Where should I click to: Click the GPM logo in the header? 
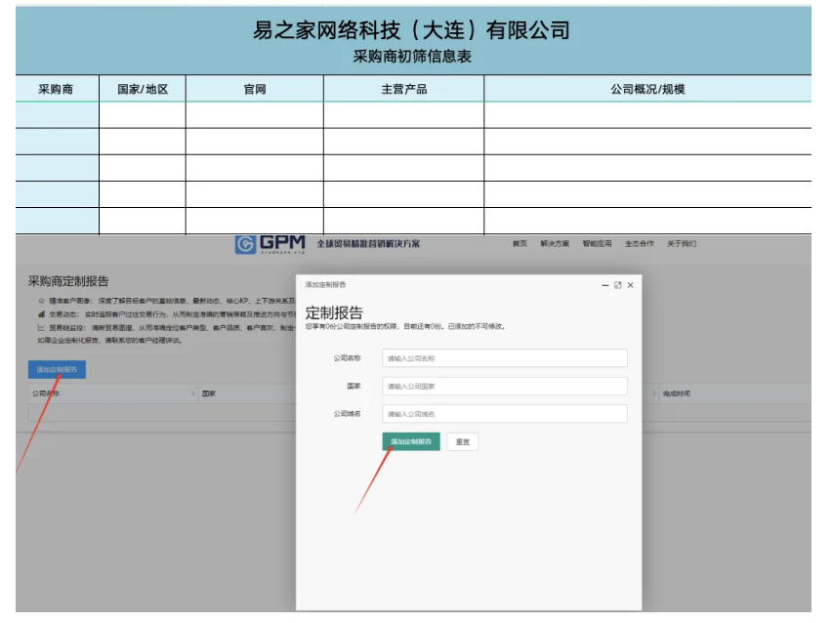click(x=270, y=243)
